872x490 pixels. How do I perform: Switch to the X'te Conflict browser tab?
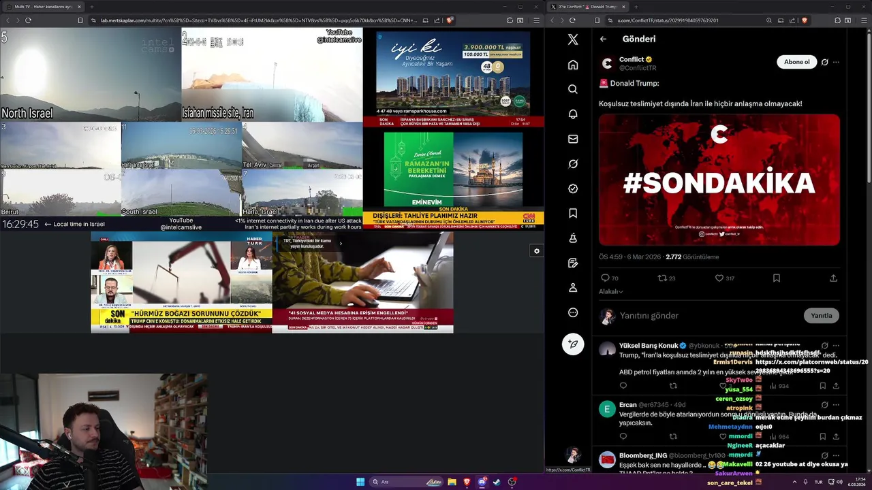(x=587, y=7)
